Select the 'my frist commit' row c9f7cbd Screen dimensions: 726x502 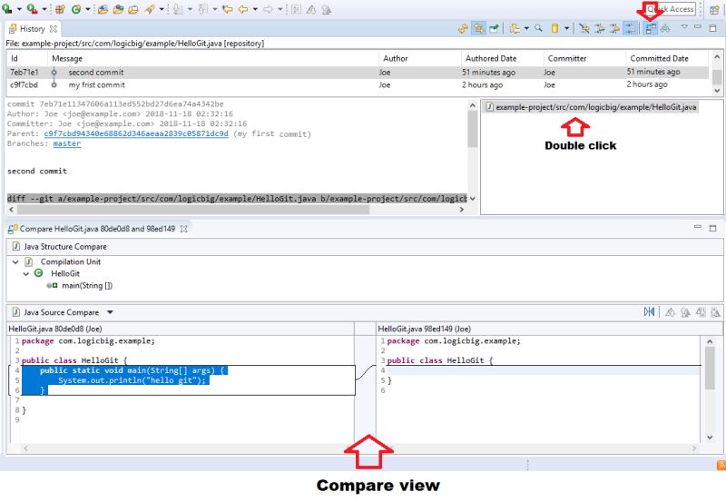(358, 84)
